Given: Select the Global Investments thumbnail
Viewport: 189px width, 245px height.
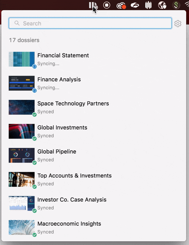Looking at the screenshot, I should click(22, 131).
